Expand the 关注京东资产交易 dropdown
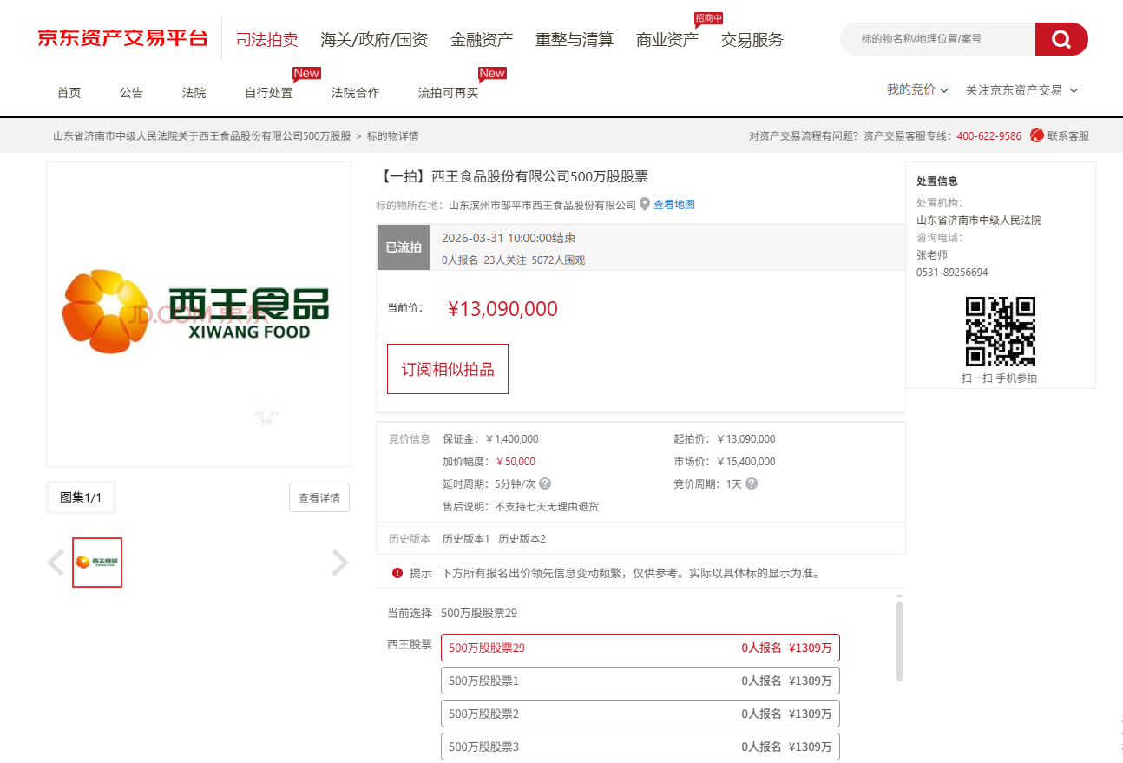 pos(1021,90)
